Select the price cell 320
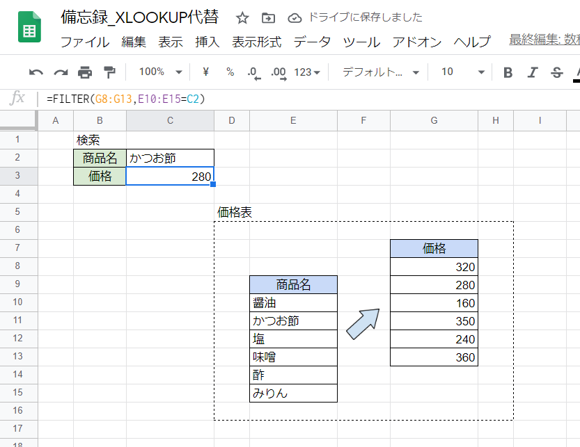This screenshot has height=447, width=580. coord(434,267)
